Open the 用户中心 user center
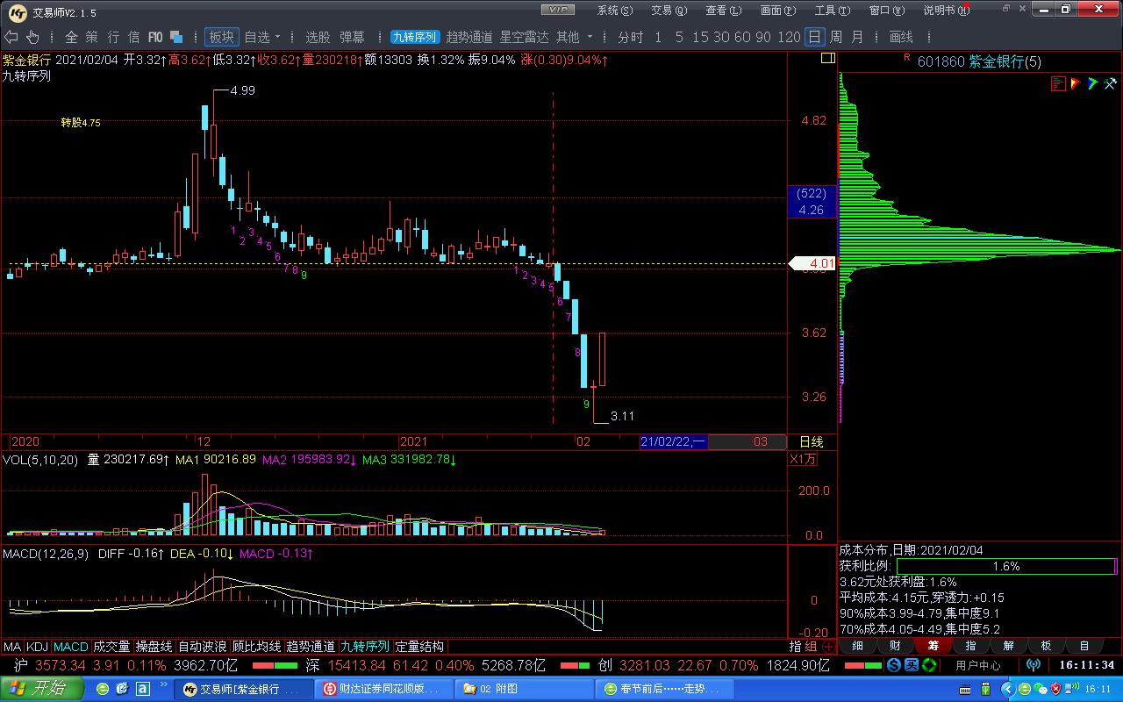The height and width of the screenshot is (702, 1123). coord(978,665)
